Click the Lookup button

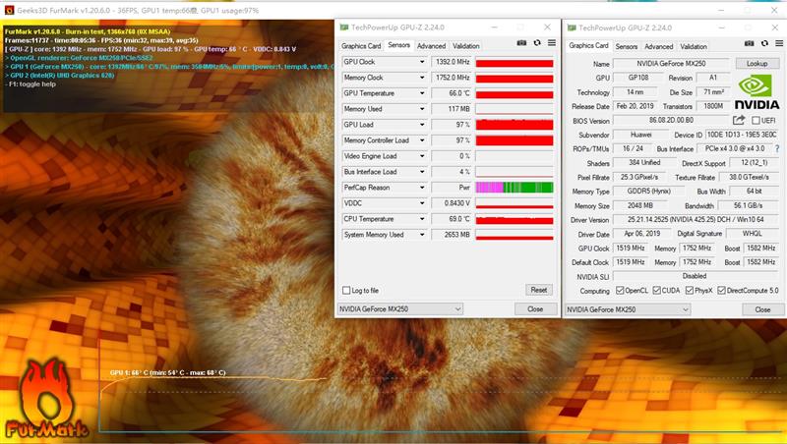tap(757, 64)
